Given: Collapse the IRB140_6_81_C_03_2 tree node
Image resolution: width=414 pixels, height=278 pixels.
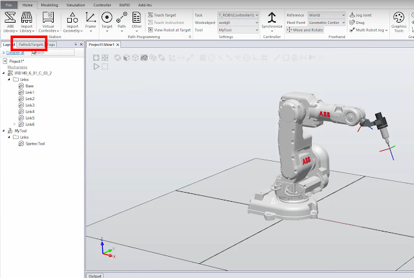Looking at the screenshot, I should coord(4,73).
